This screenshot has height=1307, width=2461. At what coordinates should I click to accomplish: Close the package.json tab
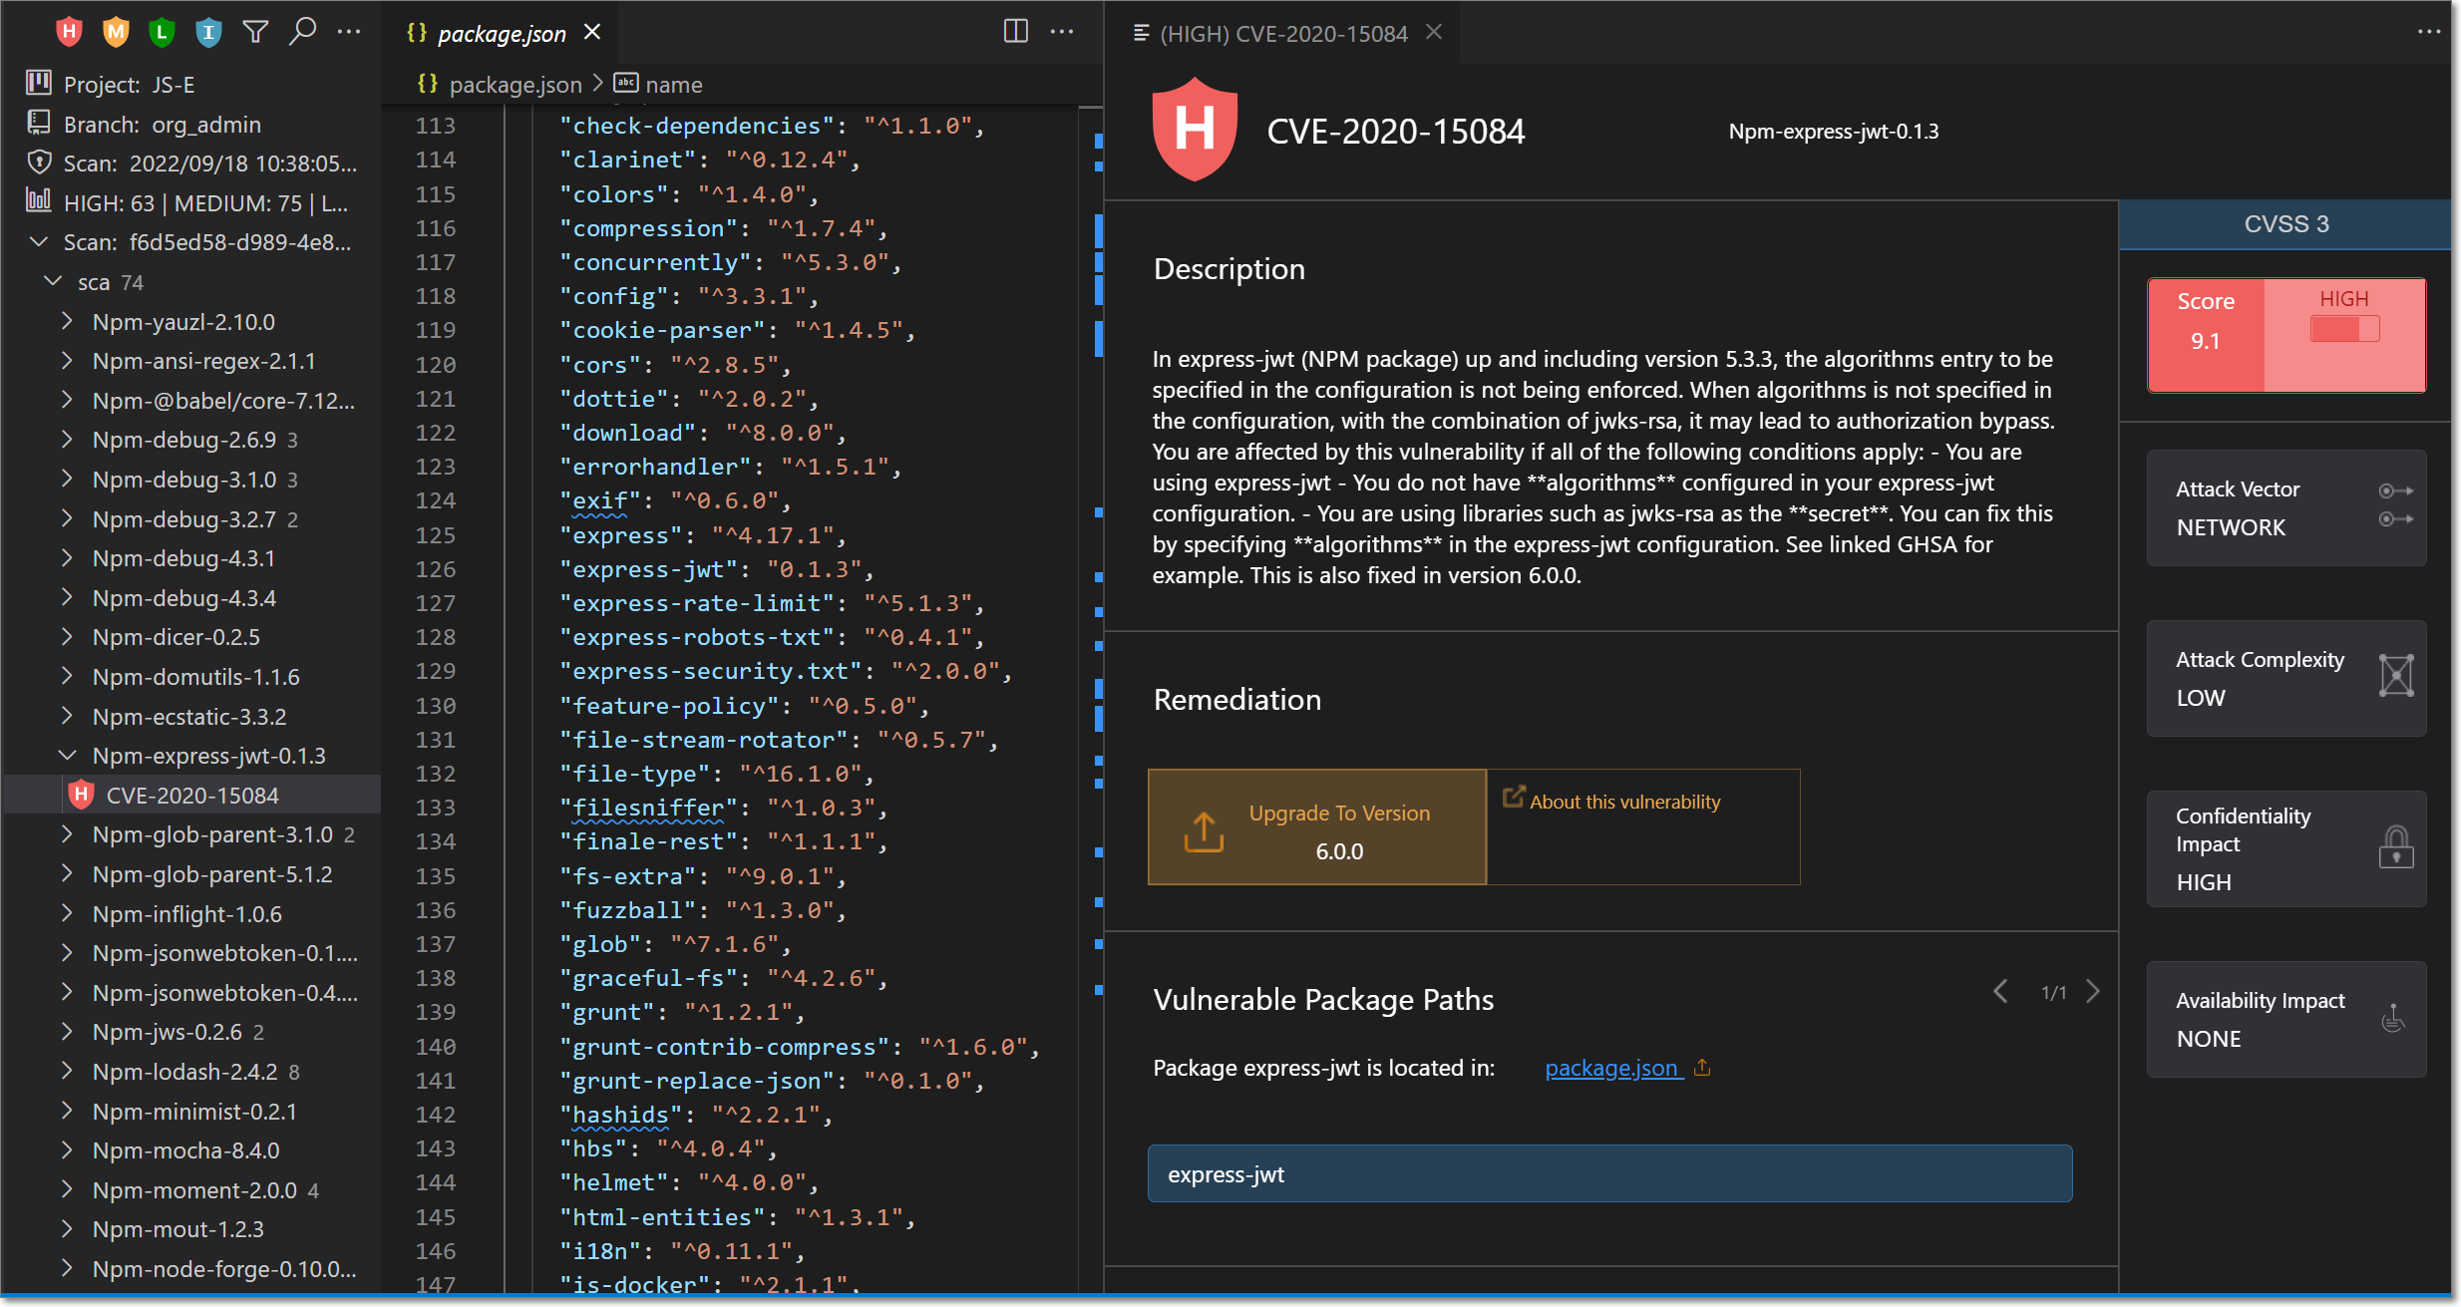(x=592, y=32)
